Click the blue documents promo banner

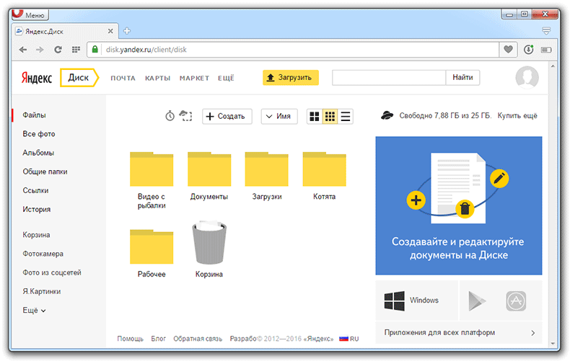459,205
